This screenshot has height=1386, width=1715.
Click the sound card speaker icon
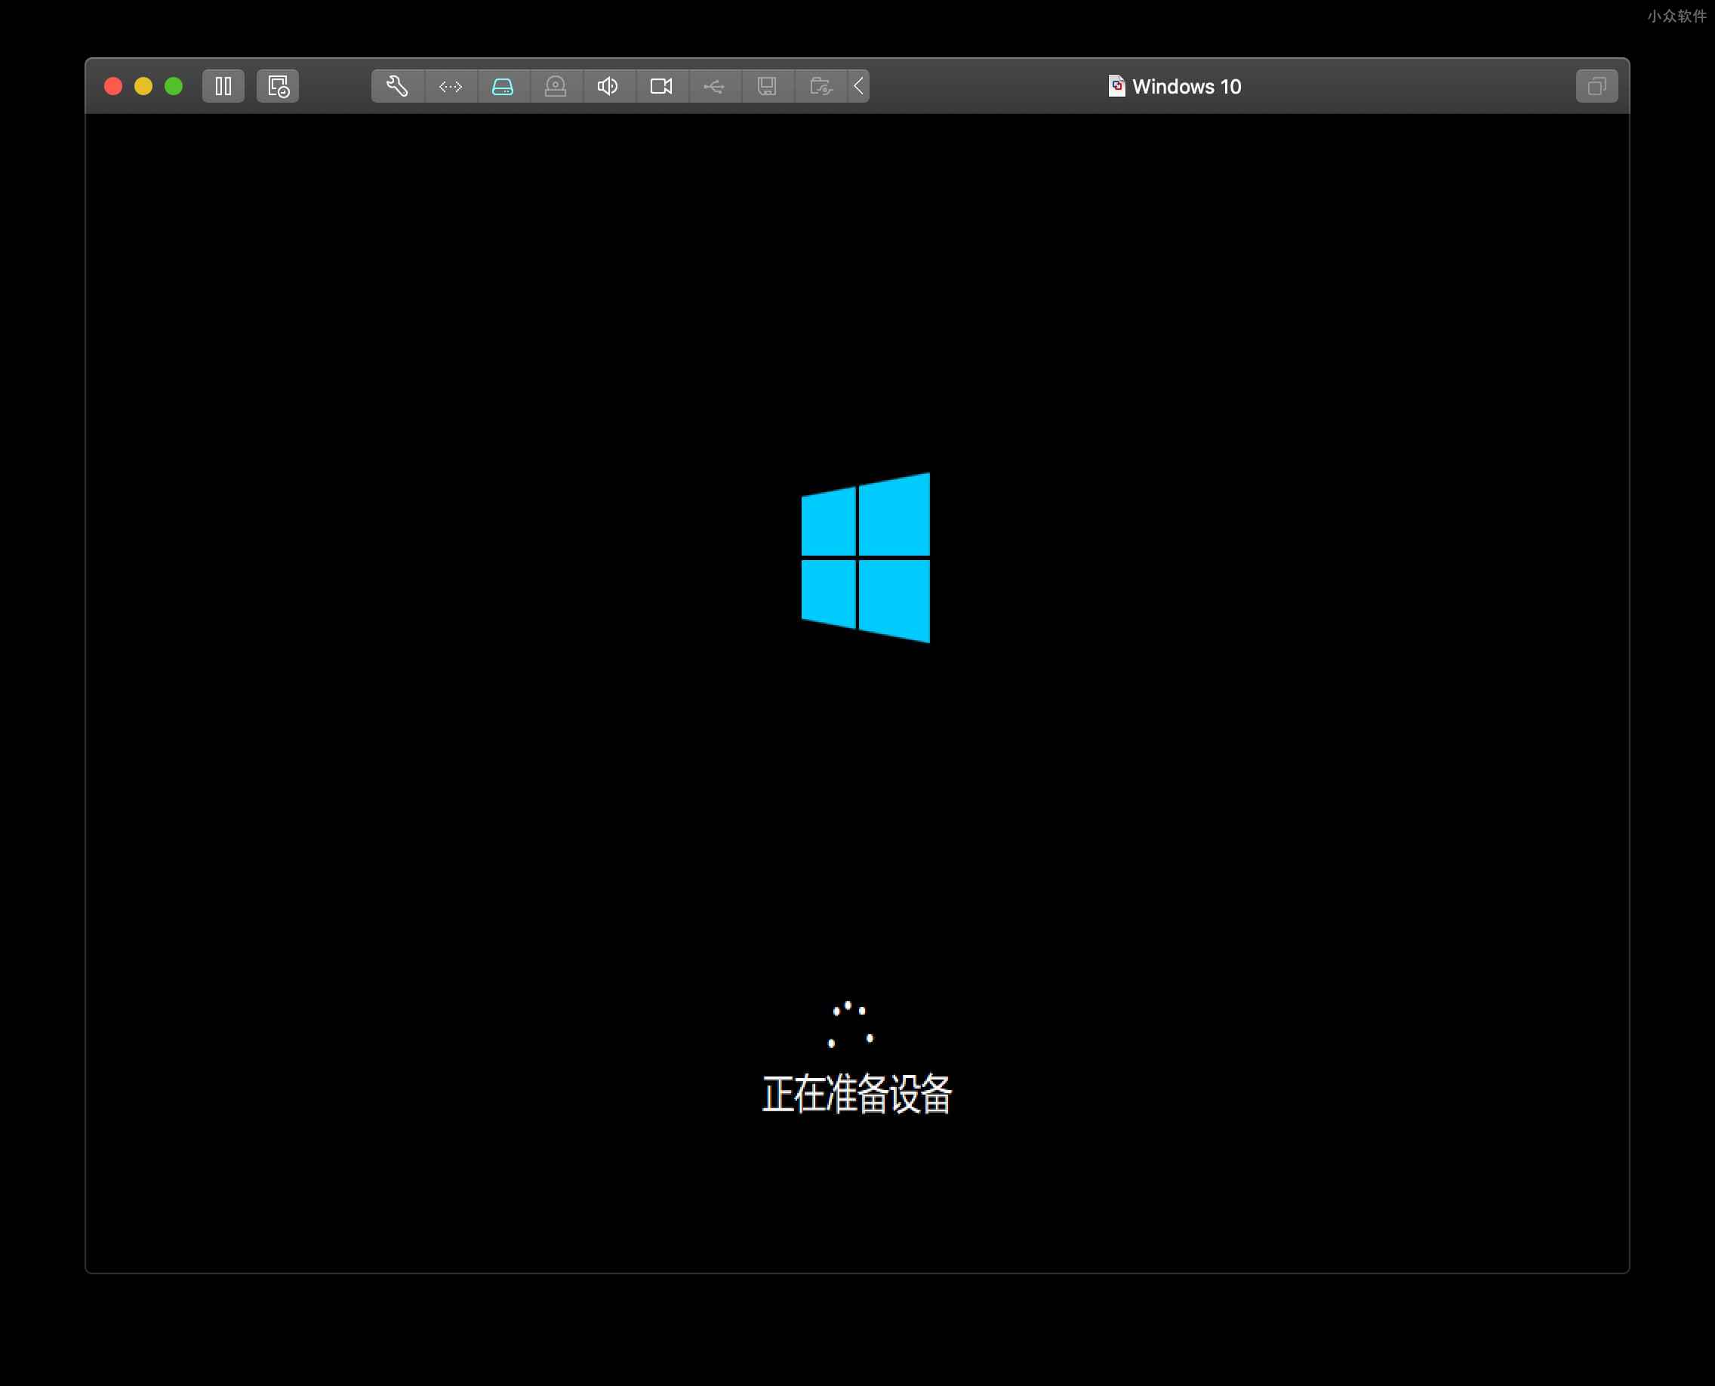click(x=608, y=86)
